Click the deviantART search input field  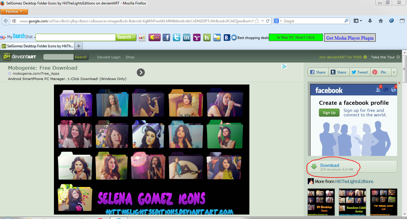coord(58,57)
